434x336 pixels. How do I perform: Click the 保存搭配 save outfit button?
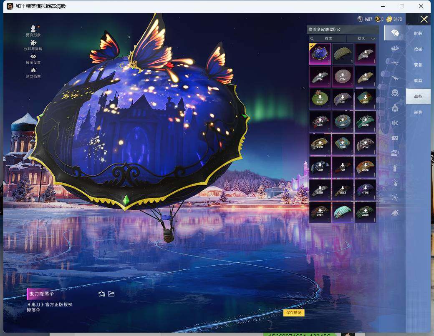point(294,313)
